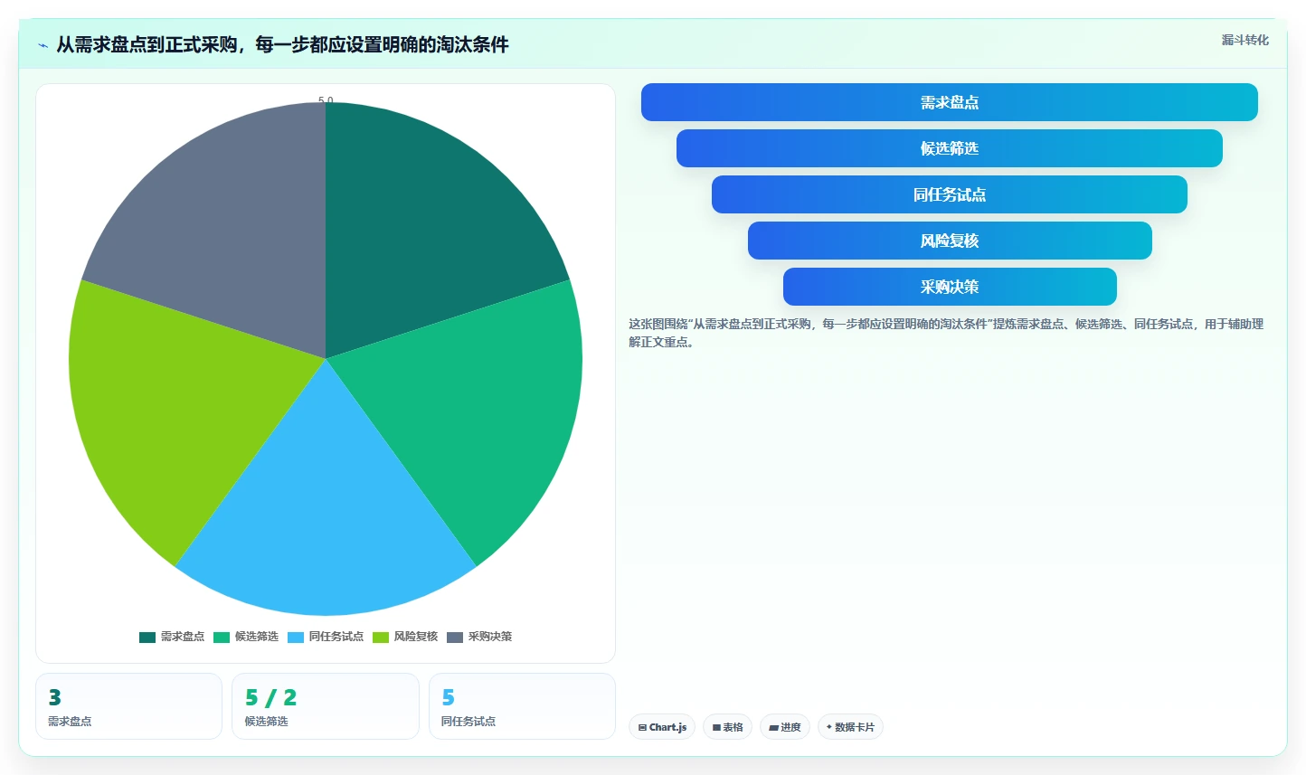Open the 候选筛选 data card showing 5 / 2
This screenshot has height=775, width=1306.
point(326,706)
